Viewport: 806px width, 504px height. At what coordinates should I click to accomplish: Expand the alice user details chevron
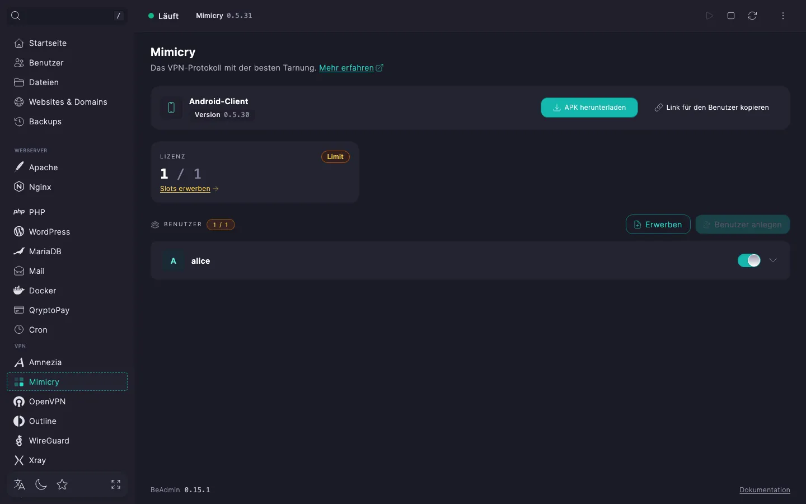(x=773, y=260)
